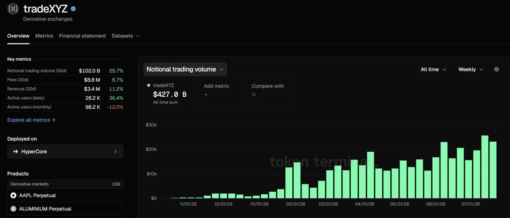The height and width of the screenshot is (218, 510).
Task: Click the $102.0 B value
Action: [89, 71]
